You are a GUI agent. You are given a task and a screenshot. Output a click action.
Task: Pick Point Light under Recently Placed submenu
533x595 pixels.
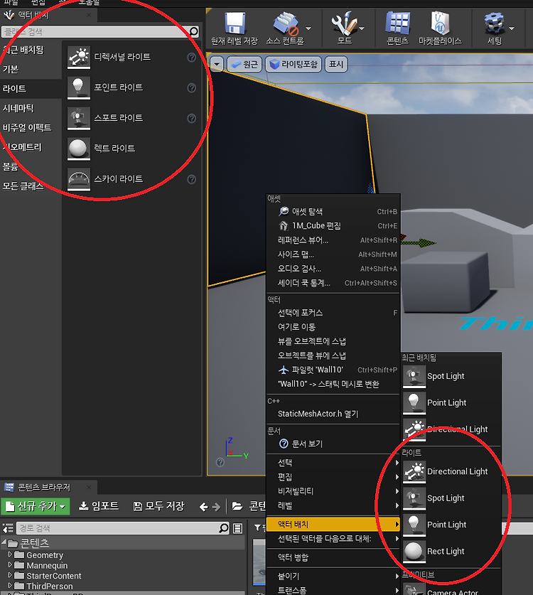(x=451, y=402)
